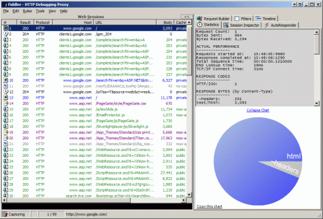Screen dimensions: 323x219
Task: Click the HTML page icon of session 10
Action: [x=6, y=80]
